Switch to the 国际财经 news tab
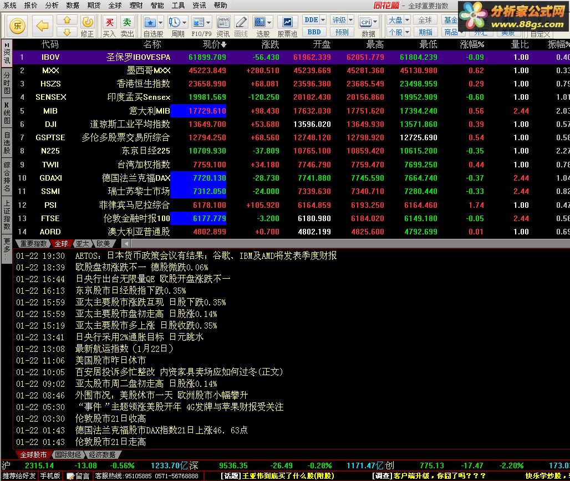The width and height of the screenshot is (570, 481). click(x=68, y=455)
